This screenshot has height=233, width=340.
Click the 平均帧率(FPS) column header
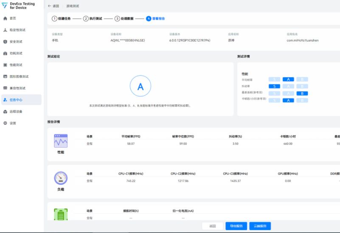[131, 136]
